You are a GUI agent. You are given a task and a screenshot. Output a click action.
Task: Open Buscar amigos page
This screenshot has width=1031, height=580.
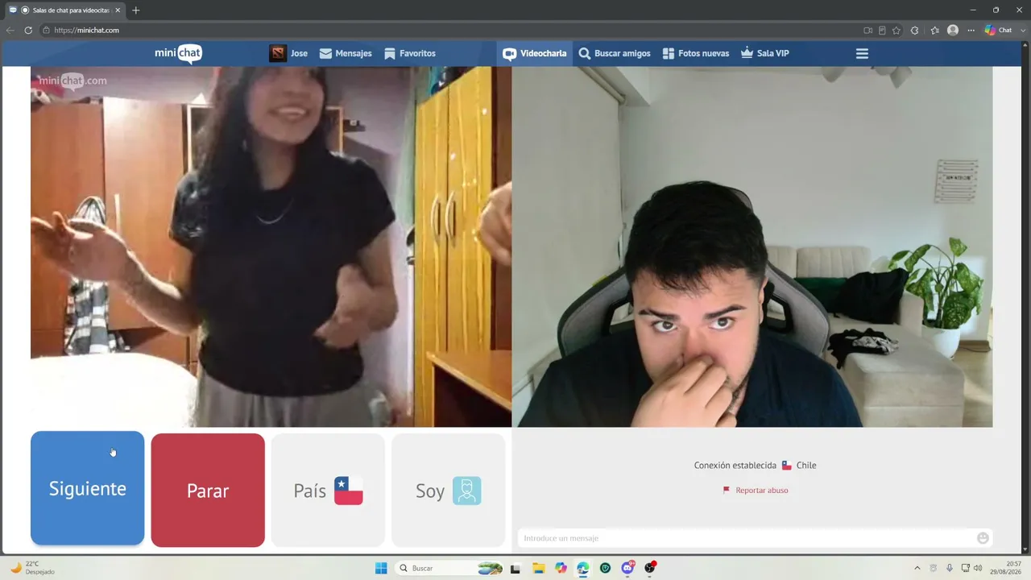click(615, 53)
